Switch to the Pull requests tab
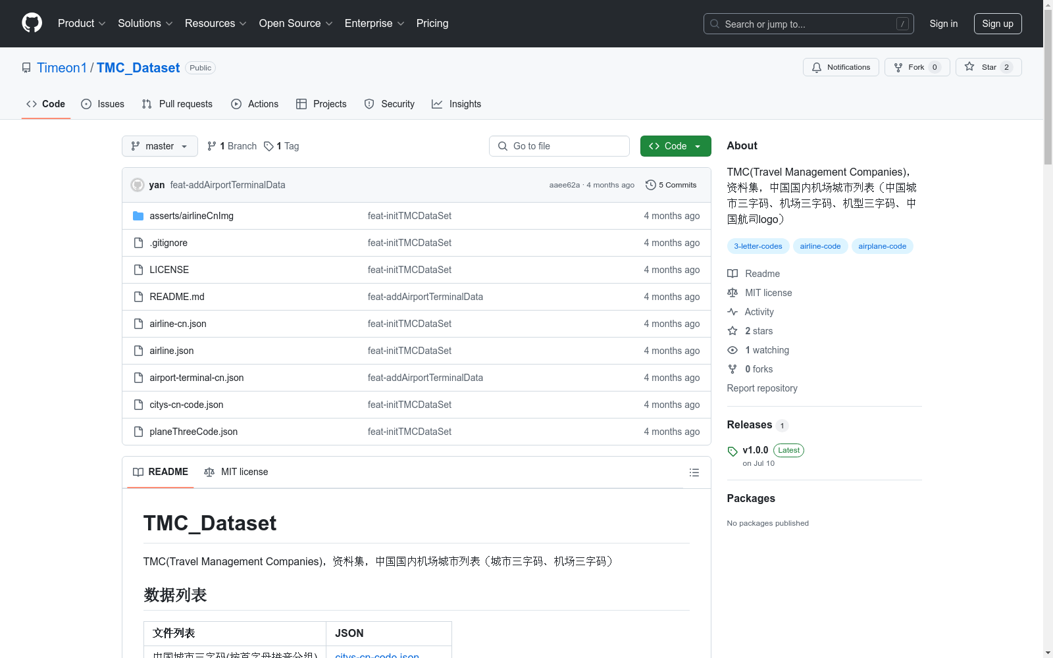Screen dimensions: 1053x658 pos(177,104)
